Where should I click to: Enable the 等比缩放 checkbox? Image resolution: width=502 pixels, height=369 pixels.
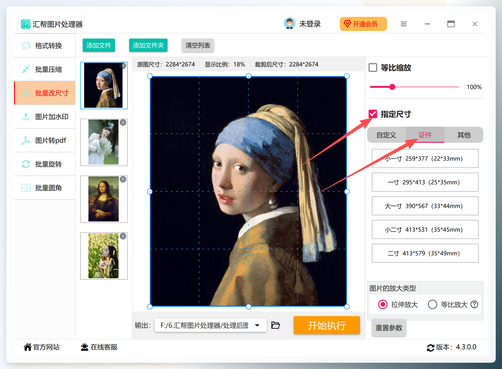tap(373, 68)
